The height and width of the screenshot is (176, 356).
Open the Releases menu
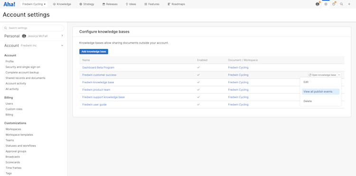click(x=110, y=4)
